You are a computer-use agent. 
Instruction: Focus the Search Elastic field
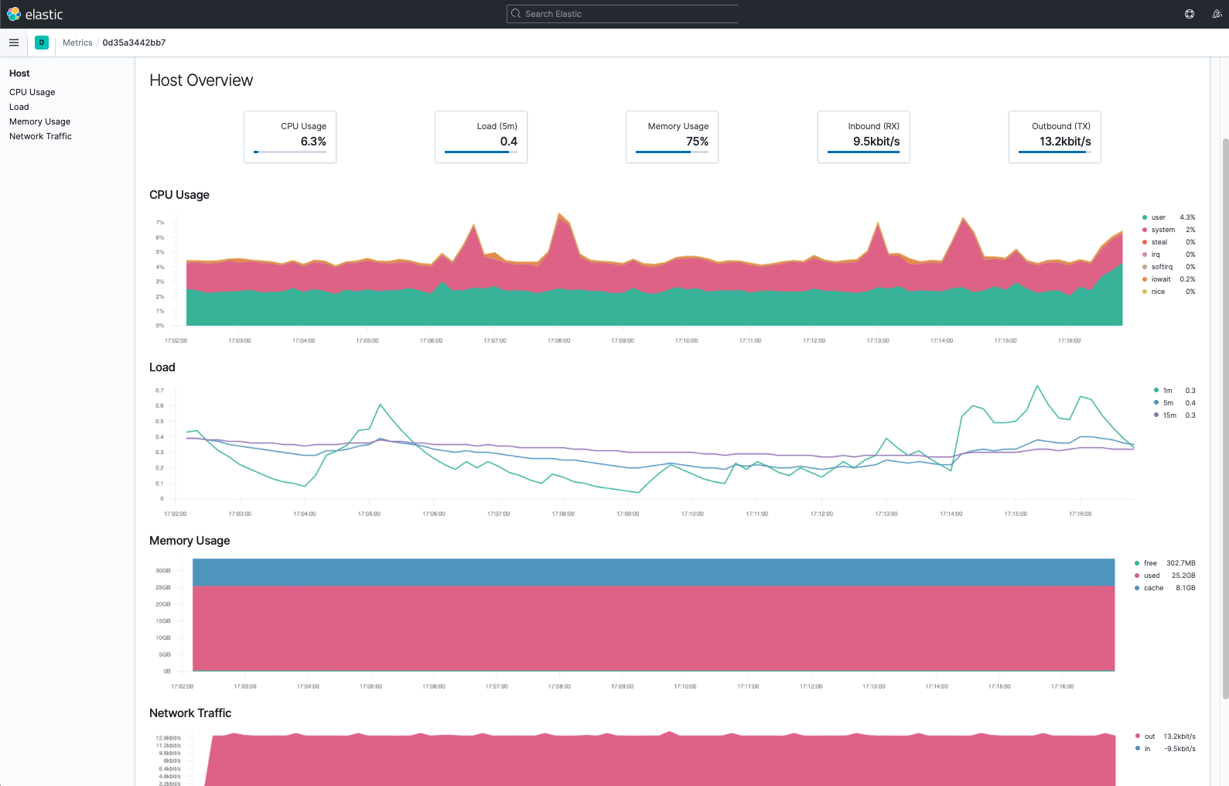[623, 14]
